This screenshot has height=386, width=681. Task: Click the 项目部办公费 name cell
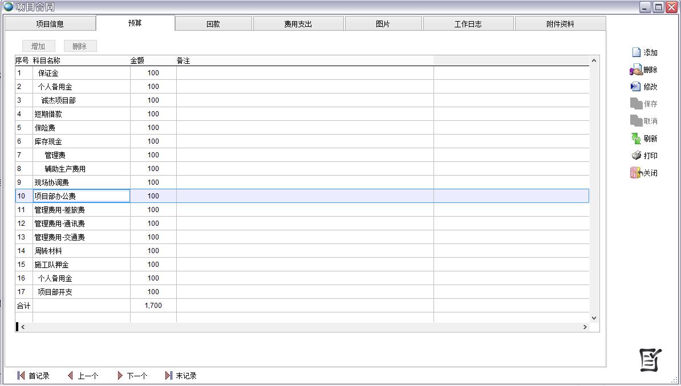(81, 196)
